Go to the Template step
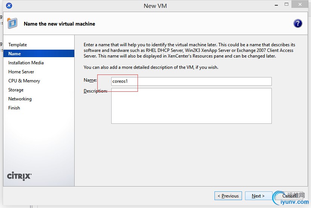The height and width of the screenshot is (208, 311). [18, 45]
